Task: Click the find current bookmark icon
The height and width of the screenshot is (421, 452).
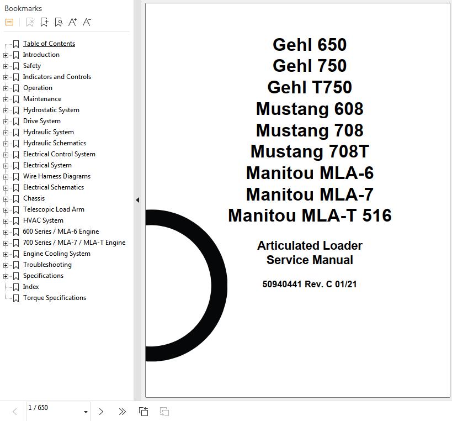Action: tap(59, 22)
